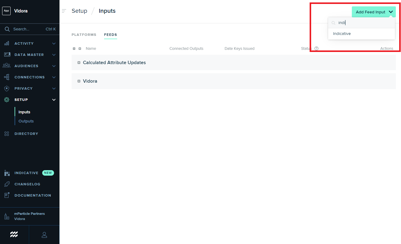Click the Indicative logo icon in sidebar

click(7, 173)
